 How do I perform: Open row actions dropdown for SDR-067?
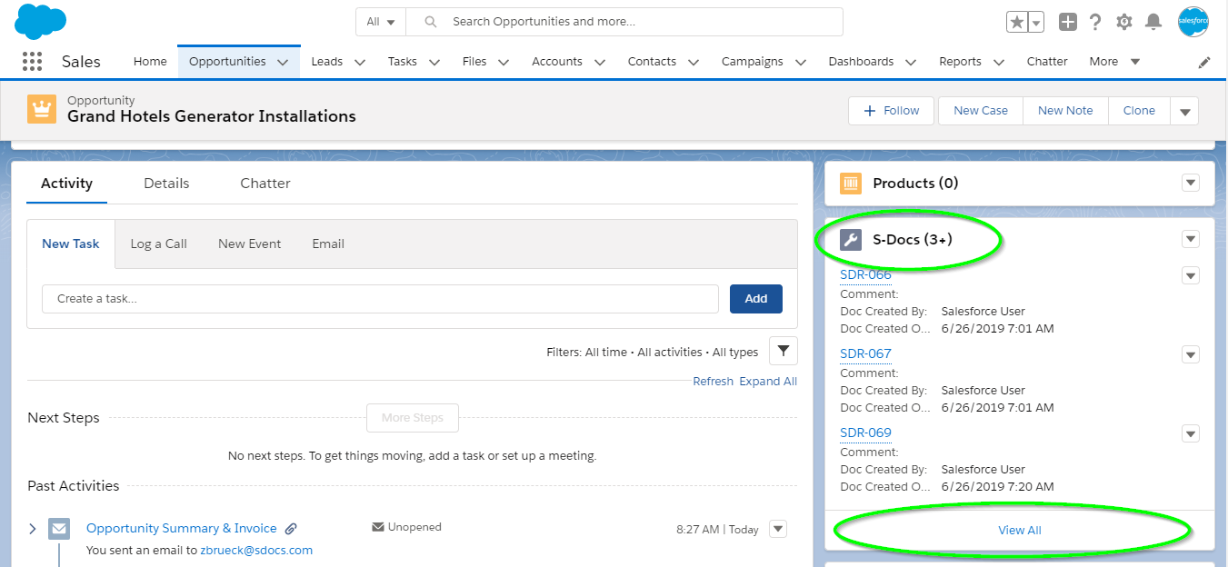pyautogui.click(x=1191, y=354)
